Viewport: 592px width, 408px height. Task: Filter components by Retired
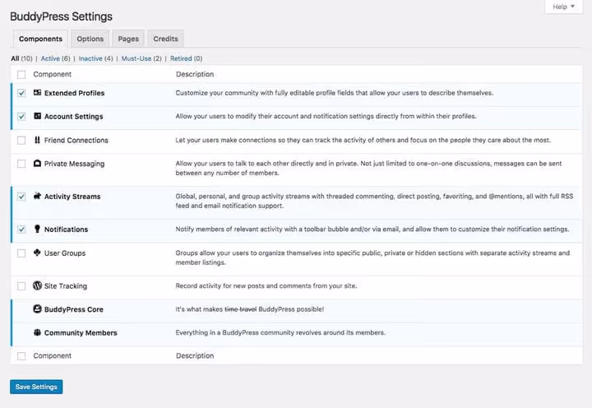[x=186, y=58]
